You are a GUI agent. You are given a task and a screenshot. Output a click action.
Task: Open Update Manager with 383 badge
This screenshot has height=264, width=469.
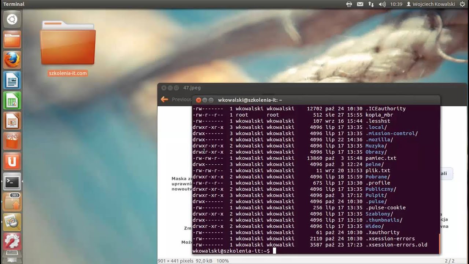(12, 201)
